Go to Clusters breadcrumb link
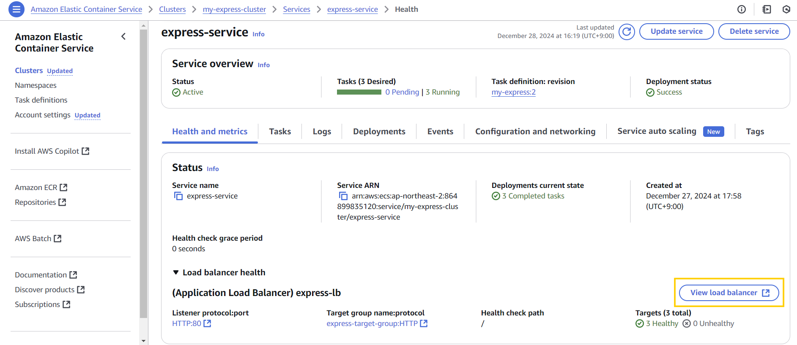This screenshot has width=797, height=345. point(172,9)
